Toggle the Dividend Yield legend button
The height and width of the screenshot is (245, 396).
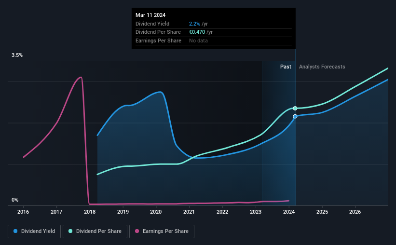(x=34, y=231)
